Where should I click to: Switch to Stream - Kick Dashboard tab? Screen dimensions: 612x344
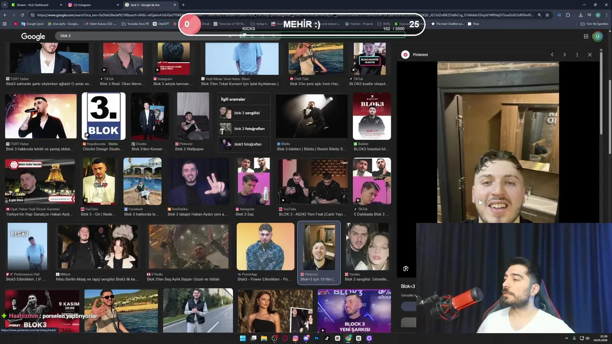tap(33, 5)
